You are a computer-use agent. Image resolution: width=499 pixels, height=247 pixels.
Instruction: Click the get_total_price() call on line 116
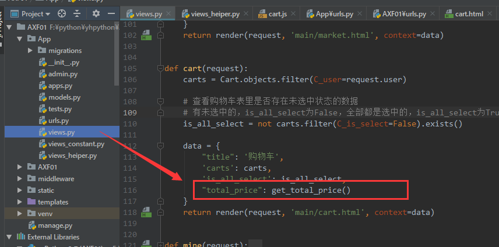coord(311,190)
